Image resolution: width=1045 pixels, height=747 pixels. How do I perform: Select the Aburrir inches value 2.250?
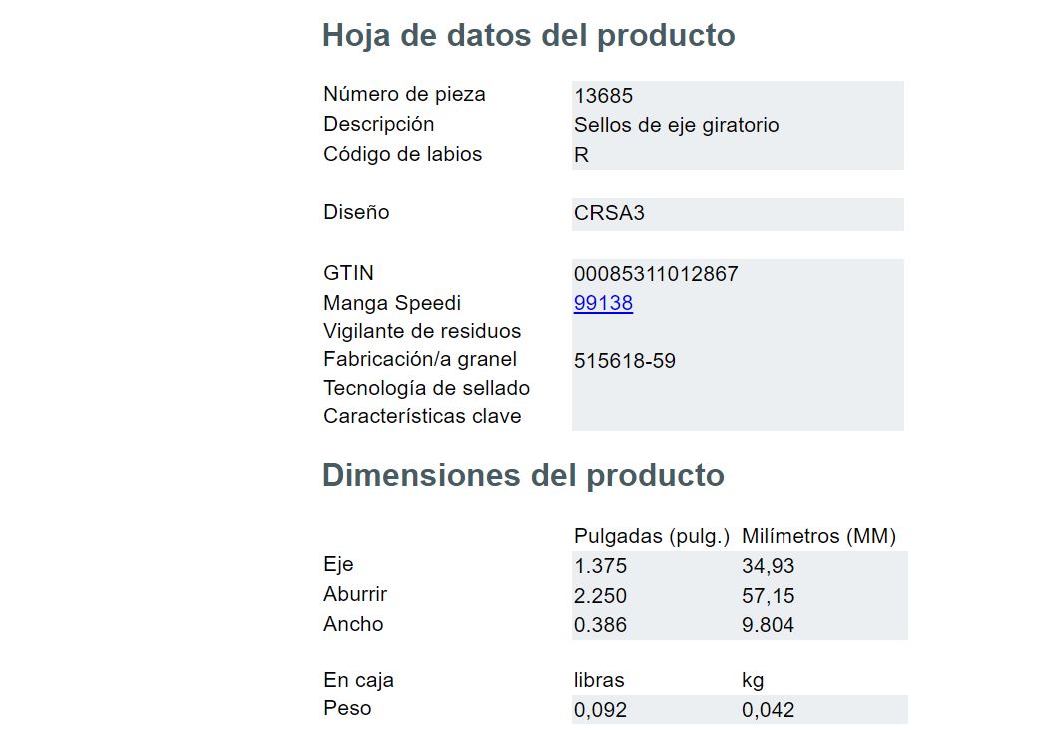point(601,595)
